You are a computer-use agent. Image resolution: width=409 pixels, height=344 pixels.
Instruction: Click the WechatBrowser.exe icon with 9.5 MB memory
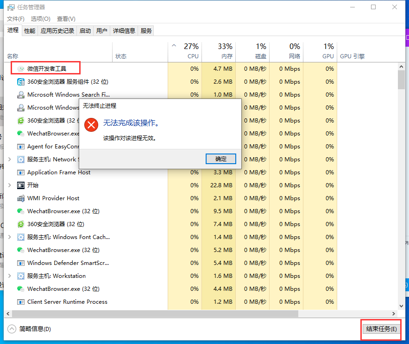(x=20, y=211)
